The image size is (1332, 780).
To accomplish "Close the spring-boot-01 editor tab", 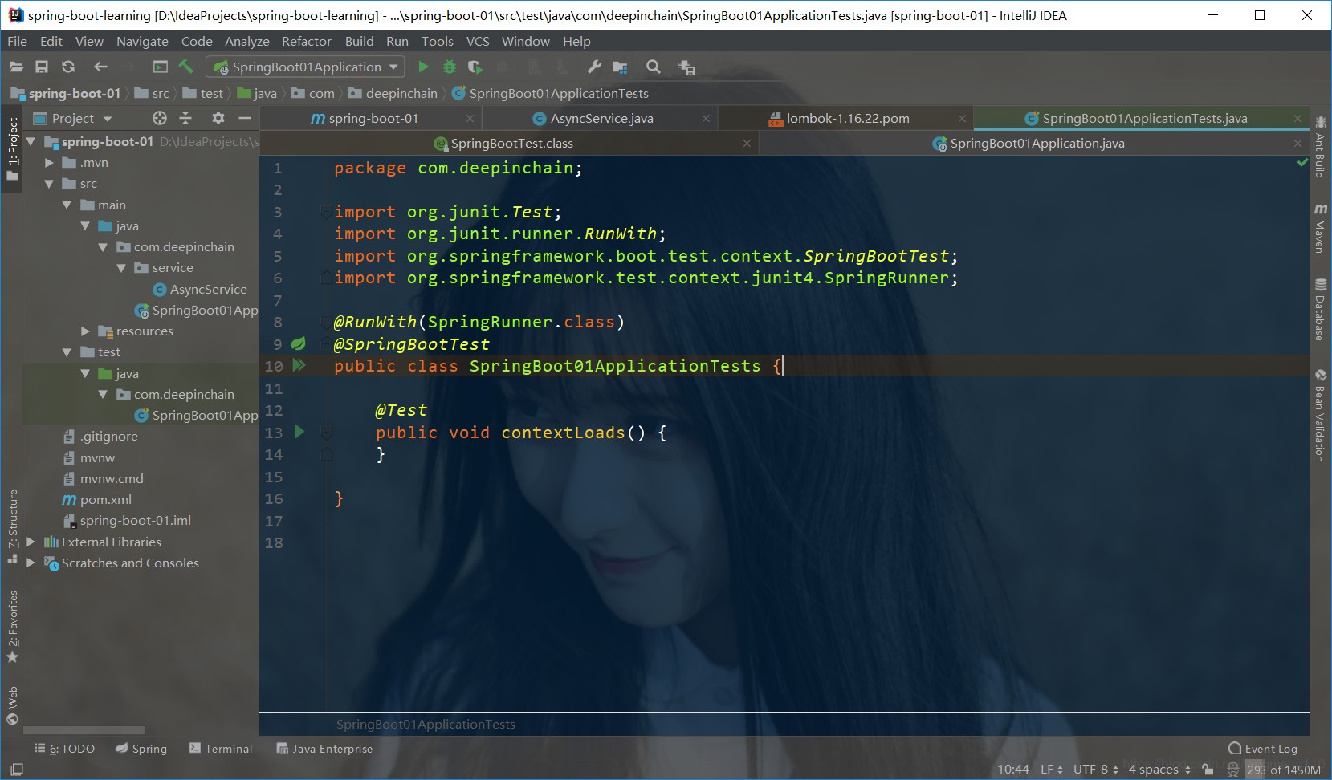I will [x=470, y=119].
